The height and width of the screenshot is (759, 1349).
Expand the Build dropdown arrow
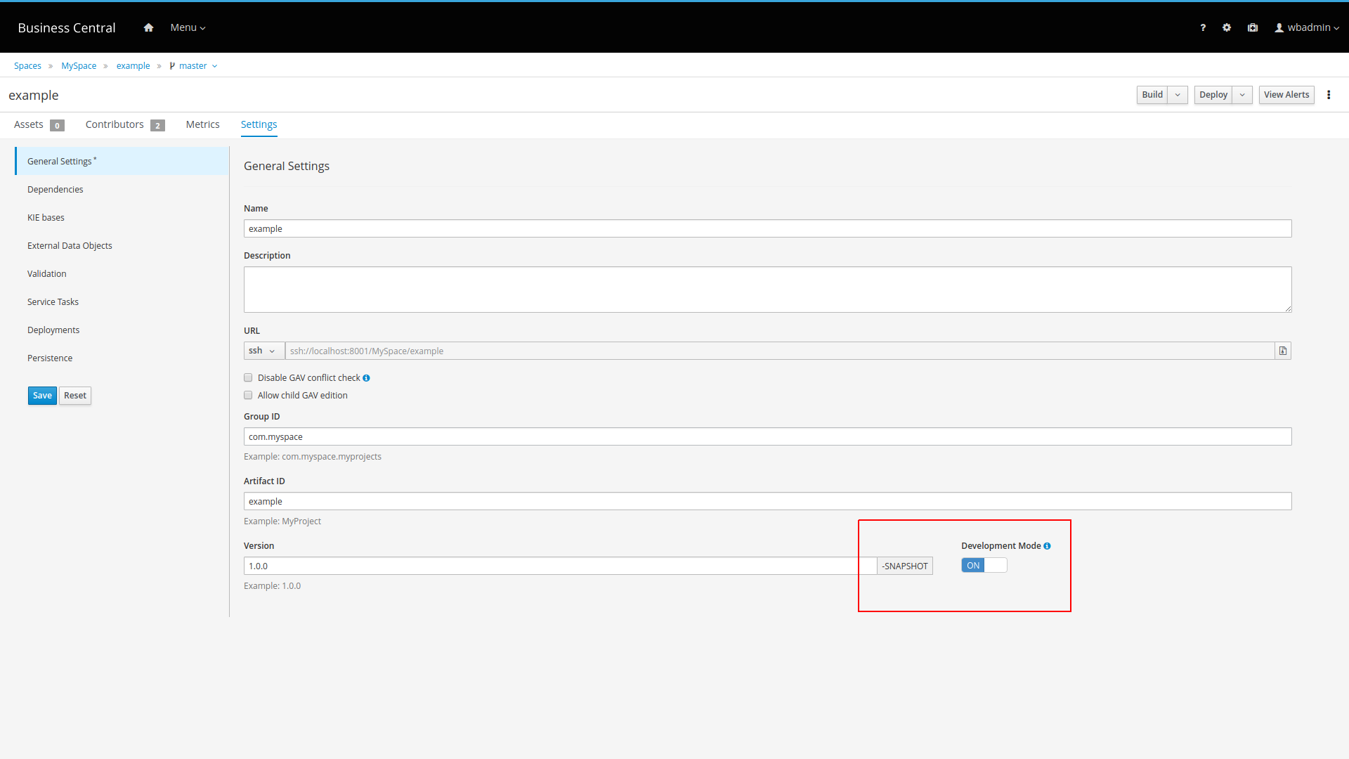[x=1178, y=95]
